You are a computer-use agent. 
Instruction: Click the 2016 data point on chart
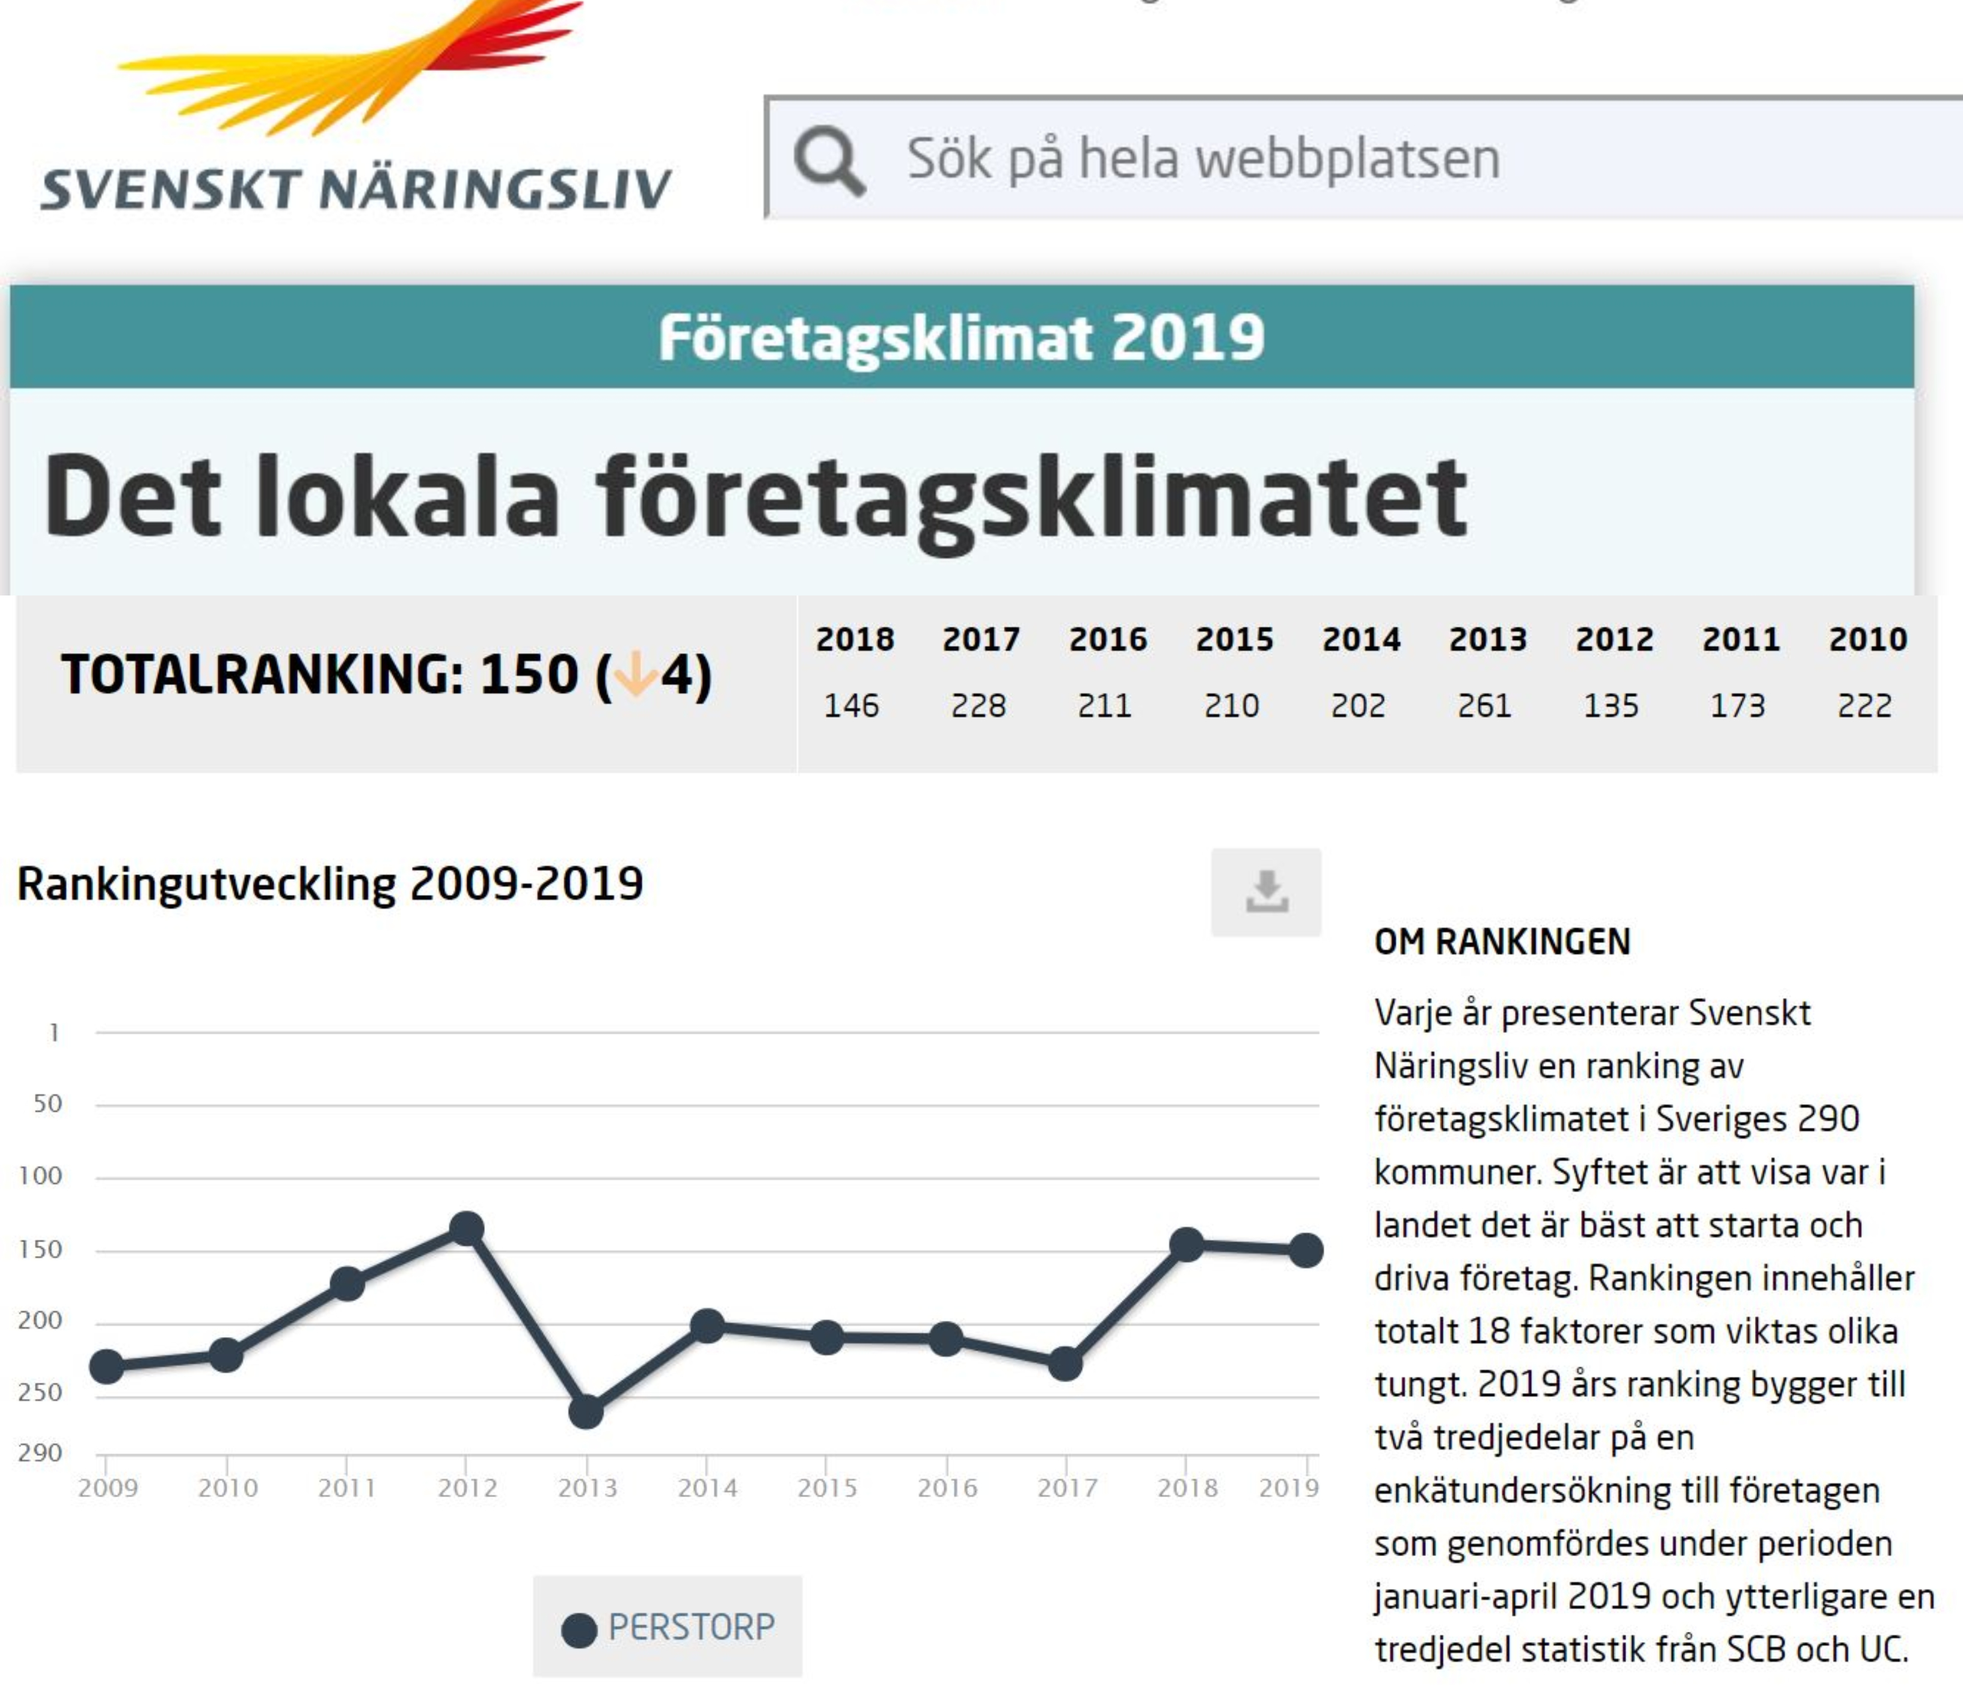[945, 1338]
